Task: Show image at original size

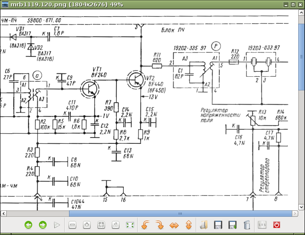Action: point(116,225)
